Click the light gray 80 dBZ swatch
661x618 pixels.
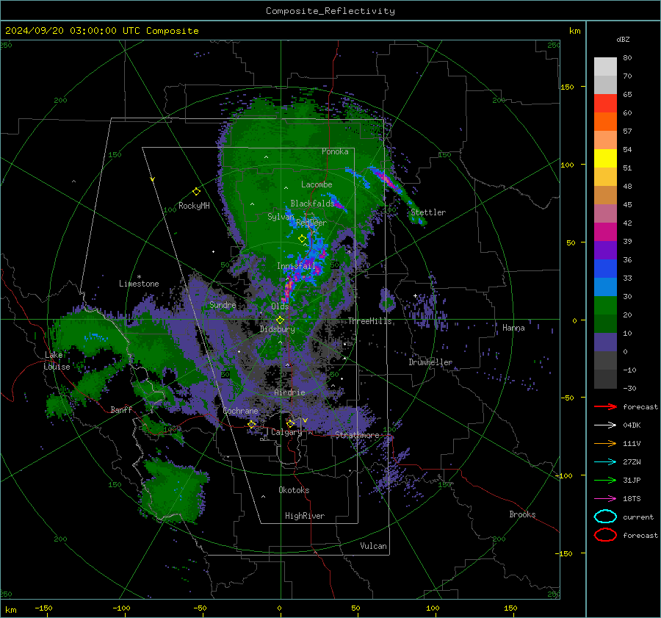605,67
